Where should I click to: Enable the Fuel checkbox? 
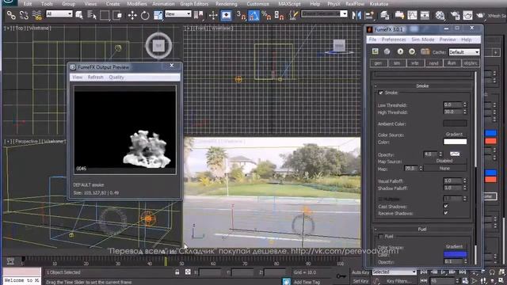[381, 237]
